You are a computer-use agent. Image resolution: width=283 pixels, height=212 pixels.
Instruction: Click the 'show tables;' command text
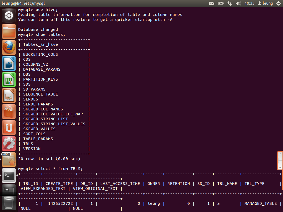pos(50,35)
